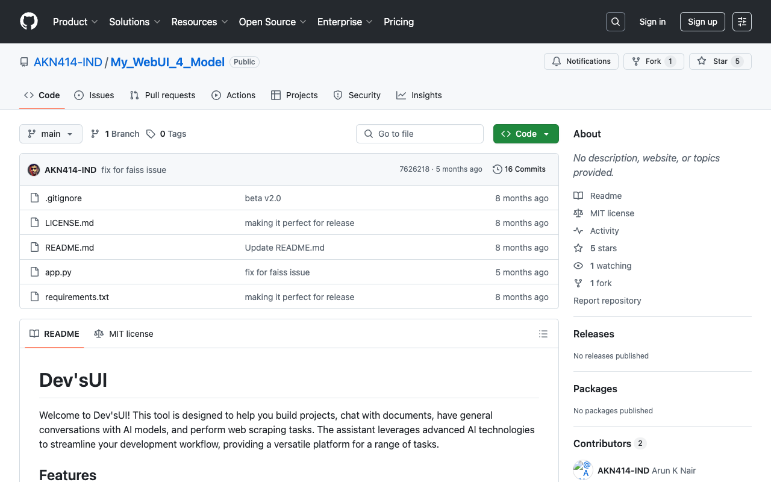This screenshot has width=771, height=482.
Task: Switch to the Insights tab
Action: [x=419, y=95]
